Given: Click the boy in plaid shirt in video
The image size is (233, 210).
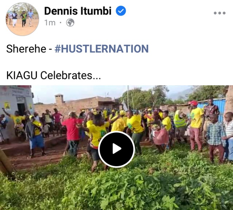Looking at the screenshot, I should click(x=215, y=138).
